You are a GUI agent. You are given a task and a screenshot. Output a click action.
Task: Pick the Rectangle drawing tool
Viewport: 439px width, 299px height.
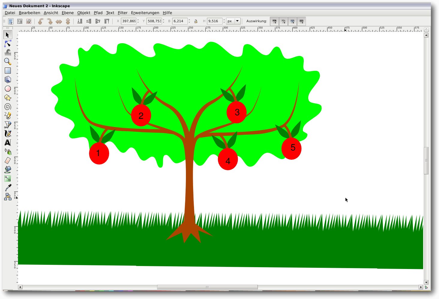tap(8, 71)
